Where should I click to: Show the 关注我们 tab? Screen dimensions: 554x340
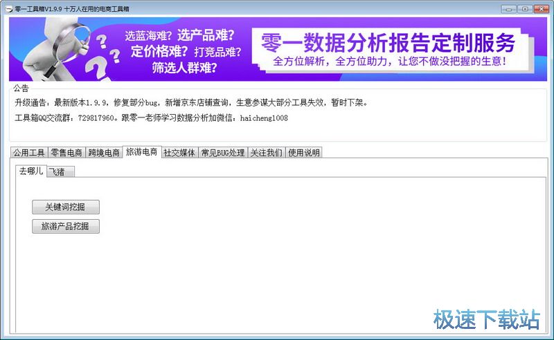coord(266,153)
